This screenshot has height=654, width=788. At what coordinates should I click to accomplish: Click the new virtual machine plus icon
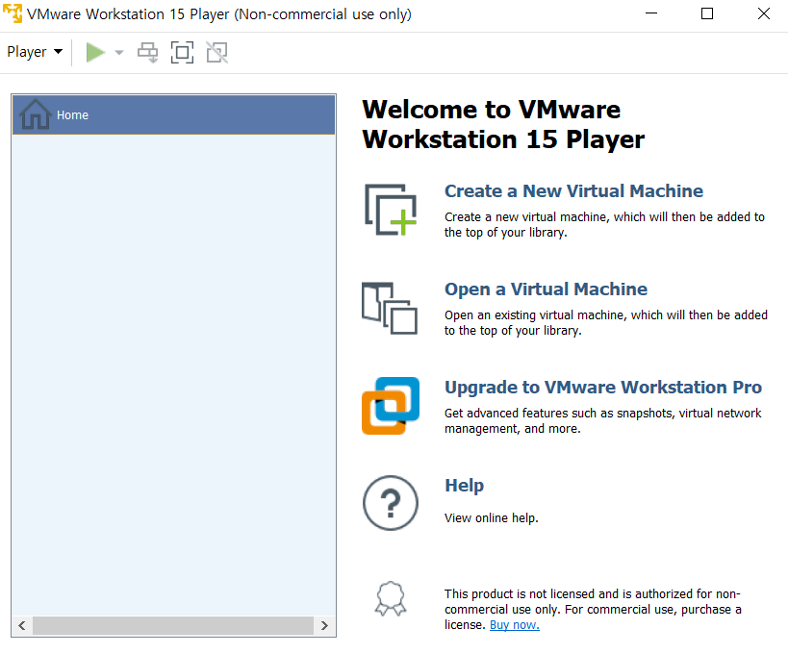[391, 210]
